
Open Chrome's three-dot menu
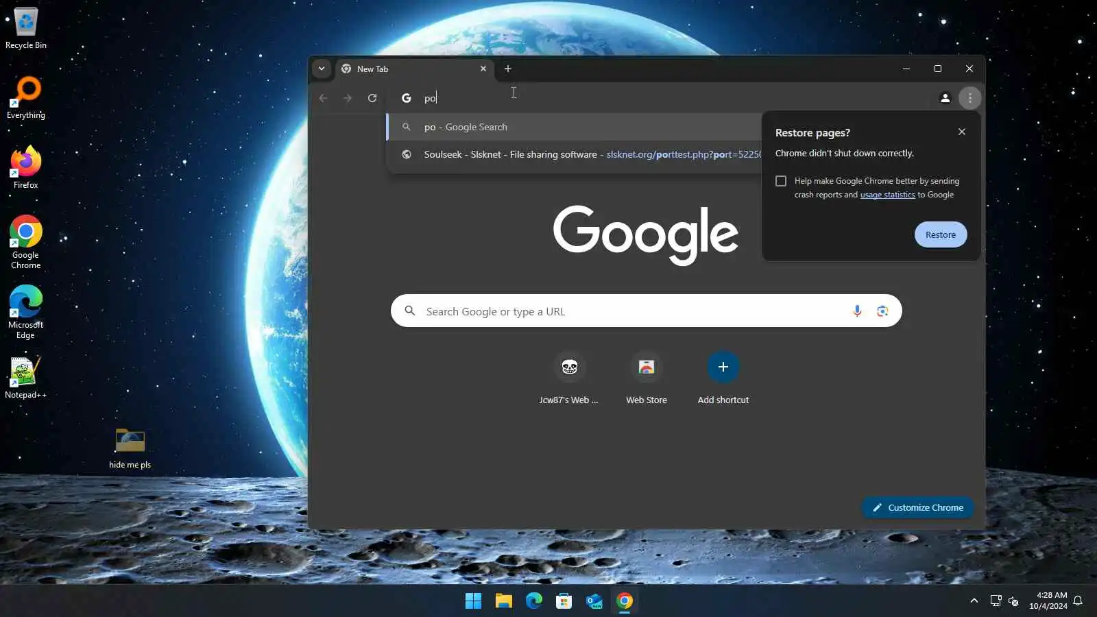click(969, 98)
